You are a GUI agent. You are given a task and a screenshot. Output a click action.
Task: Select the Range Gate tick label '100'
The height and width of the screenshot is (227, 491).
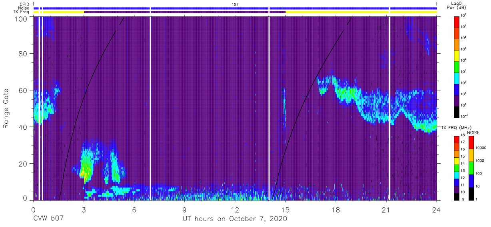pos(21,19)
